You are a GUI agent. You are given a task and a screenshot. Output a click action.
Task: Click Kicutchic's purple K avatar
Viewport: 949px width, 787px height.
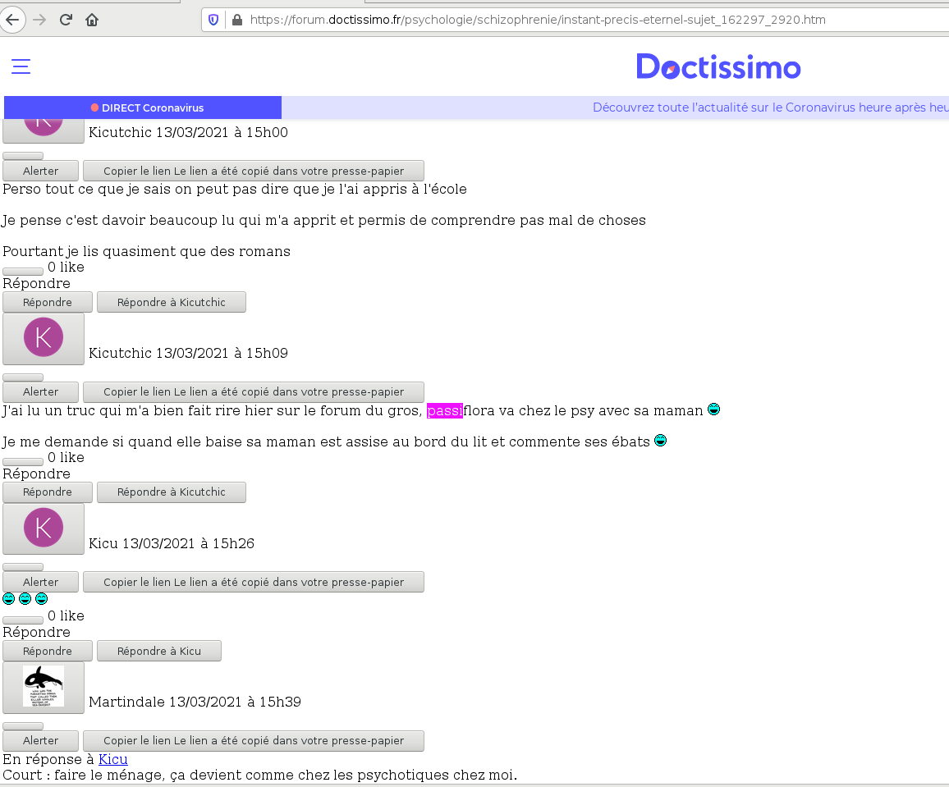click(43, 337)
